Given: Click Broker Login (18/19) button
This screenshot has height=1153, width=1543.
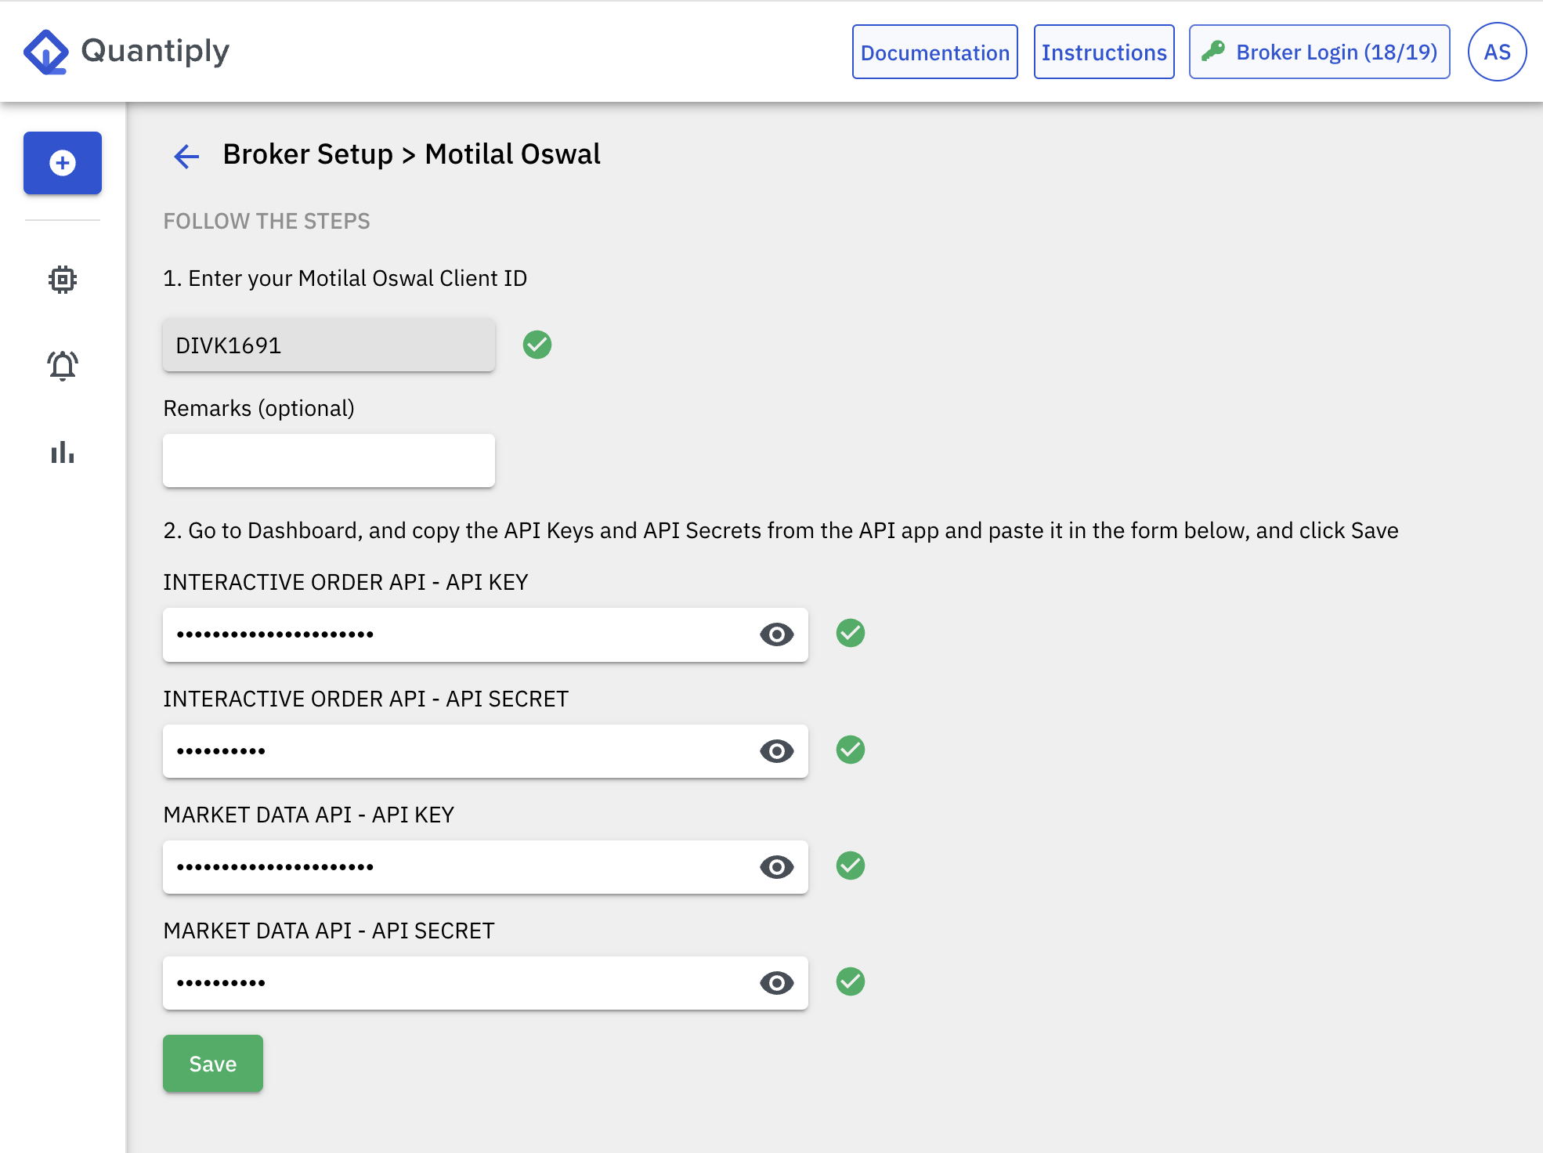Looking at the screenshot, I should 1320,52.
